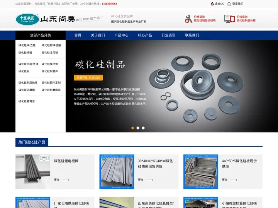The height and width of the screenshot is (208, 278).
Task: Click the 十里栽花 Flower Sea logo
Action: [x=27, y=19]
